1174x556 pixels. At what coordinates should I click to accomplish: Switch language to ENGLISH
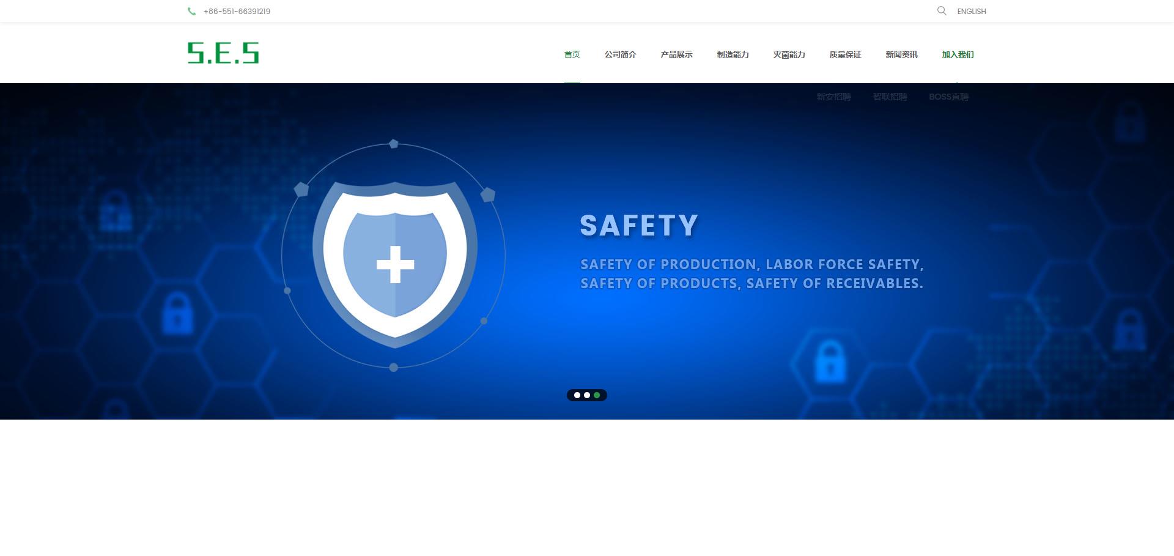972,11
